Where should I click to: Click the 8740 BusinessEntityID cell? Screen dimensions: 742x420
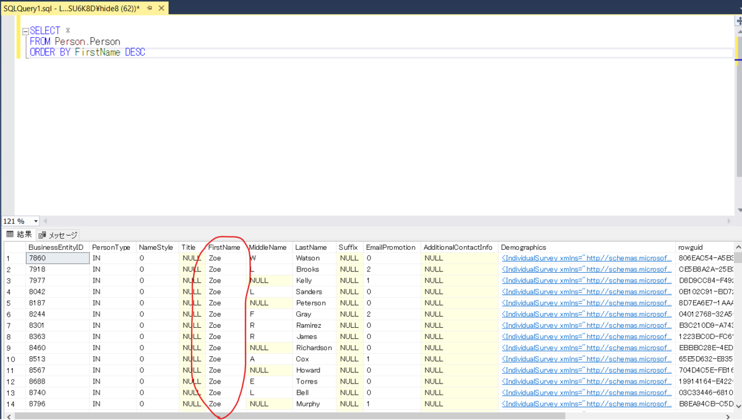tap(58, 392)
